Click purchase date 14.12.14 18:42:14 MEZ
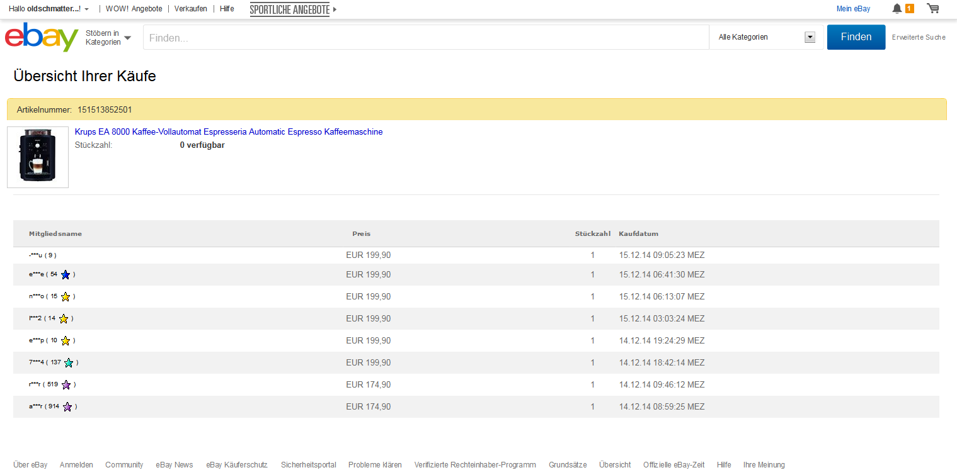Image resolution: width=957 pixels, height=475 pixels. click(x=662, y=362)
